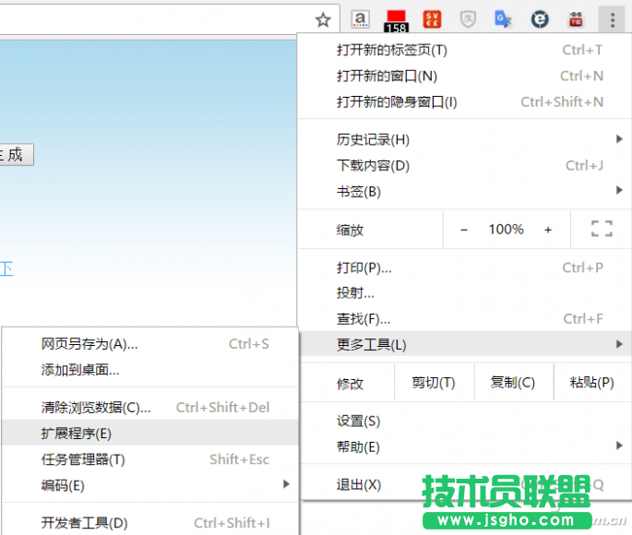This screenshot has width=632, height=535.
Task: Click the Copy button (复制)
Action: pos(513,382)
